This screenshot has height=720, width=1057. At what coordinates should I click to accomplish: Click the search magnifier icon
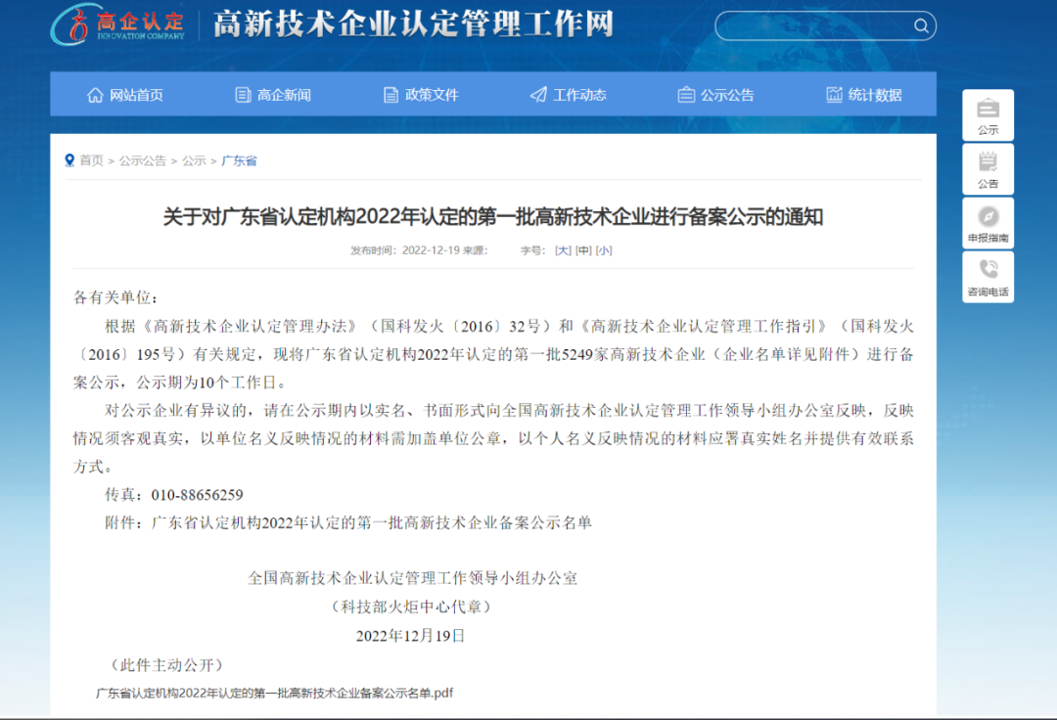click(x=921, y=25)
